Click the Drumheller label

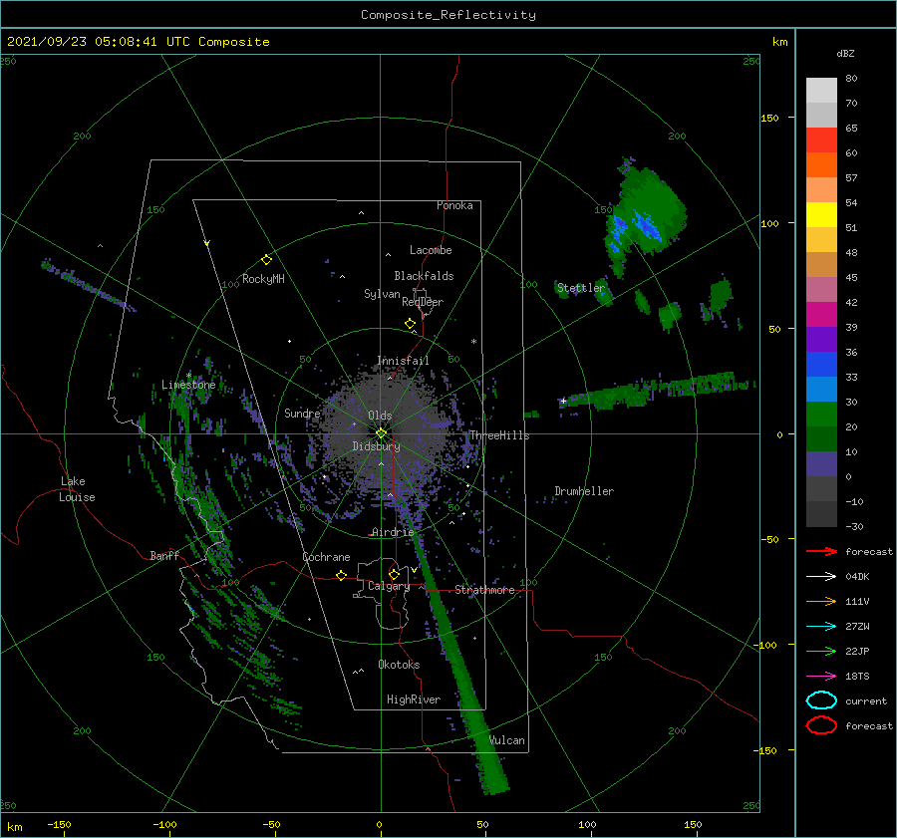584,491
